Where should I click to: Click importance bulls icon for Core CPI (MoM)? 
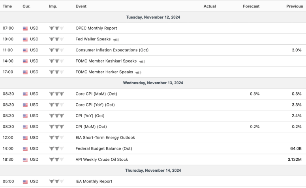(56, 94)
